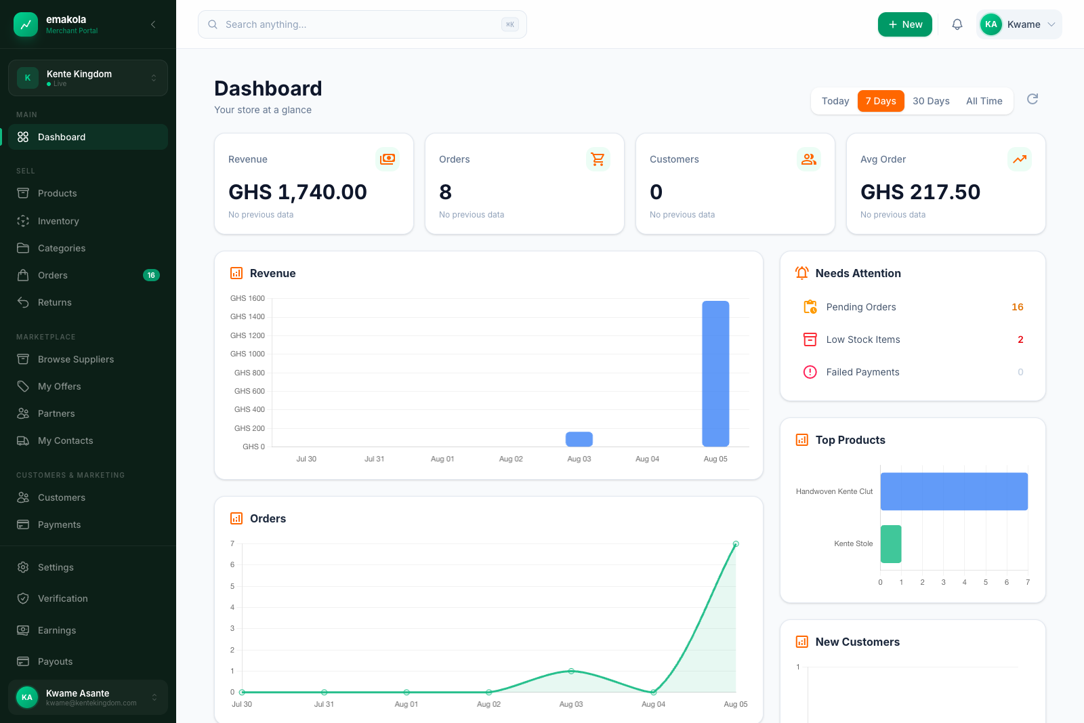Image resolution: width=1084 pixels, height=723 pixels.
Task: Click the Orders chart panel icon
Action: coord(236,518)
